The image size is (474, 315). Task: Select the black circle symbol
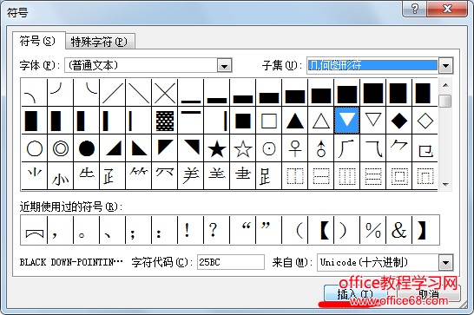[87, 148]
